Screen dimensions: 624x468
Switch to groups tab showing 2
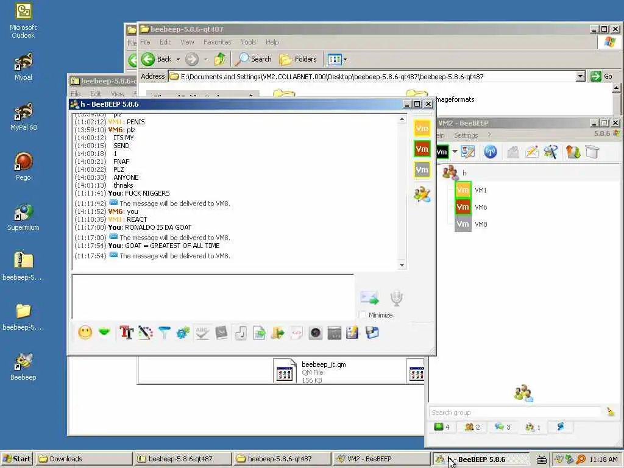pyautogui.click(x=472, y=427)
